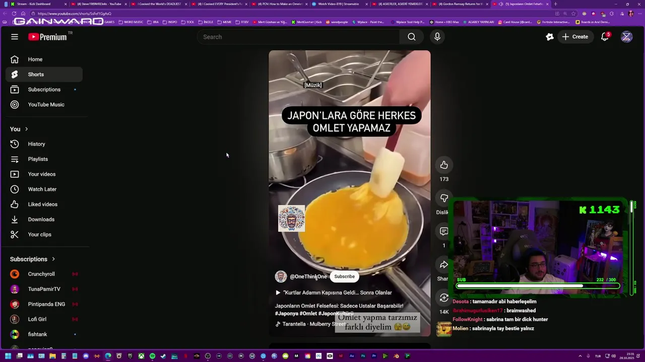Open the notifications bell
645x362 pixels.
605,37
